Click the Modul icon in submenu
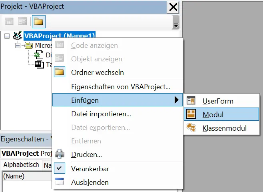The width and height of the screenshot is (263, 192). (191, 115)
